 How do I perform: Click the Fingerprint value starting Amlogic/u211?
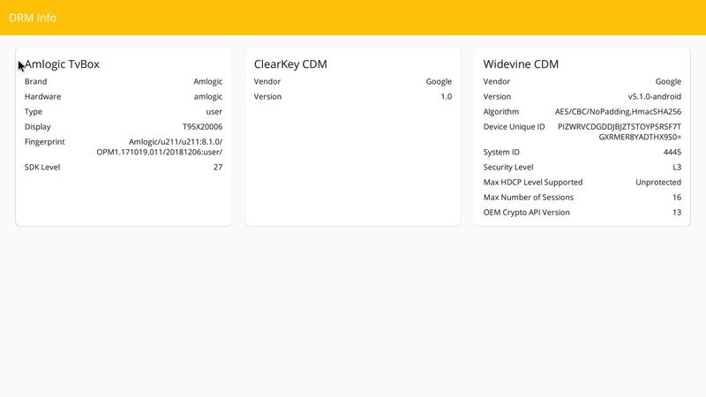[x=160, y=146]
